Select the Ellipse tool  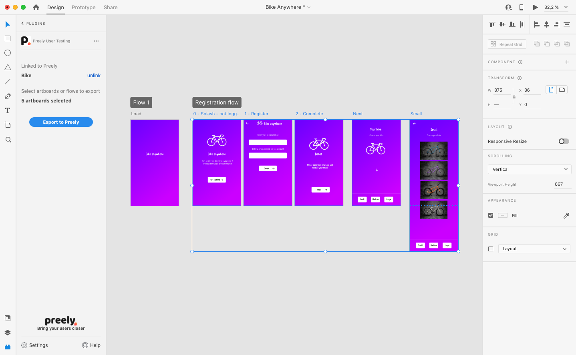7,53
